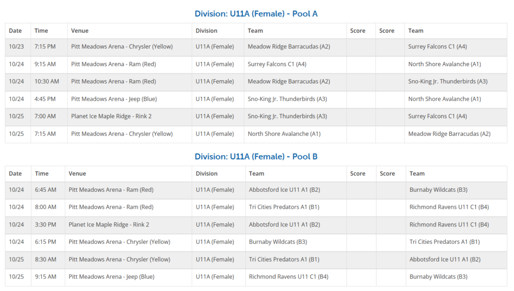
Task: Click Jeep (Blue) venue in Pool B
Action: [111, 276]
